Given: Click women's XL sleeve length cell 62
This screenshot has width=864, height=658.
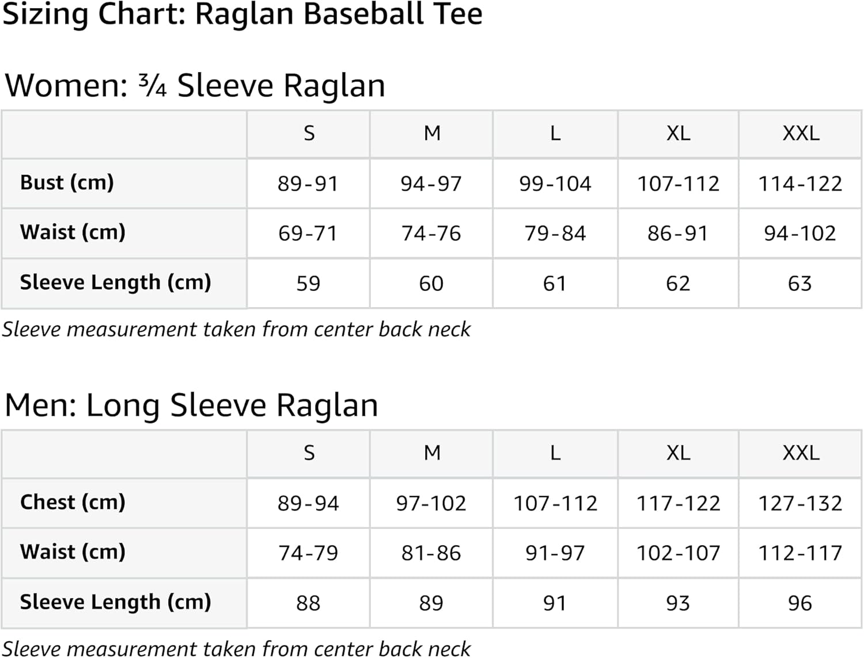Looking at the screenshot, I should click(678, 283).
